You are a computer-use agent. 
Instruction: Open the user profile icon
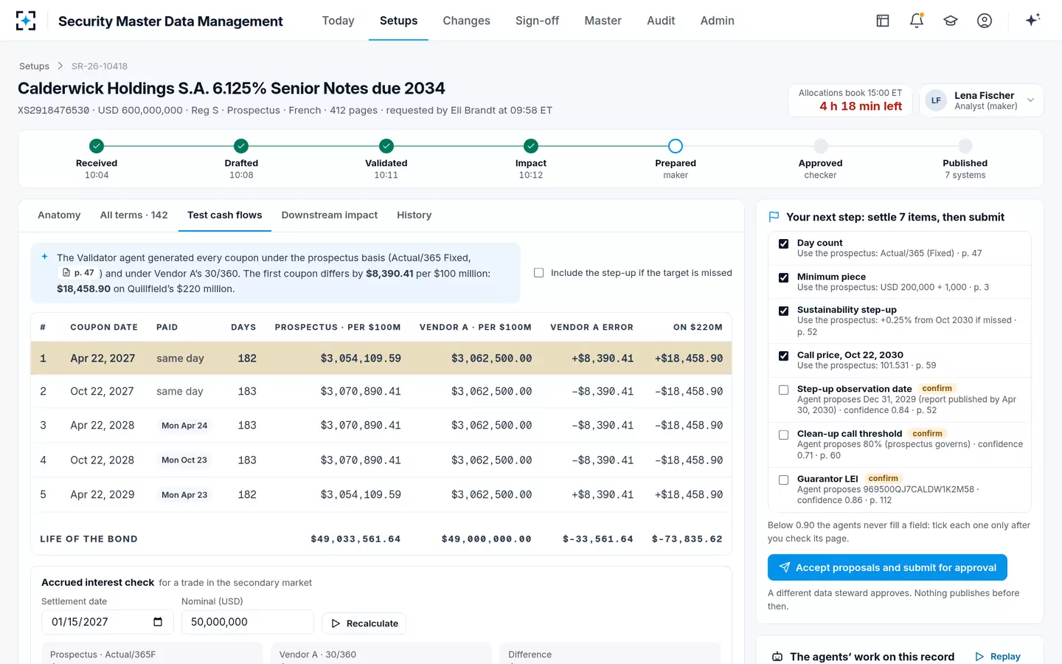point(985,21)
